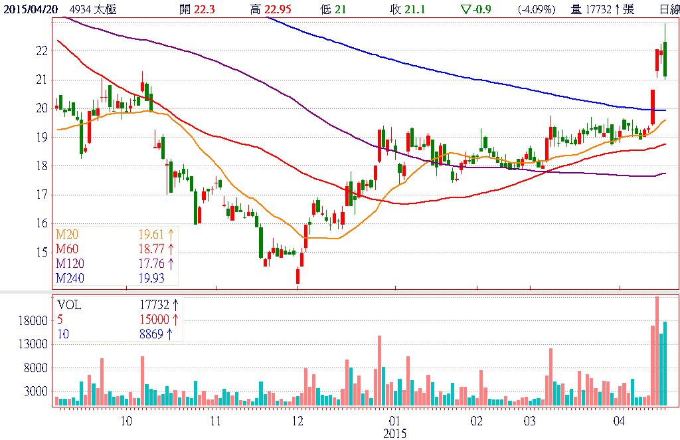Click the up arrow next to M20 value 19.61

click(171, 234)
